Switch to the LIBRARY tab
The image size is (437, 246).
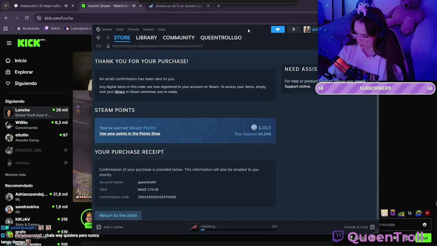[146, 38]
